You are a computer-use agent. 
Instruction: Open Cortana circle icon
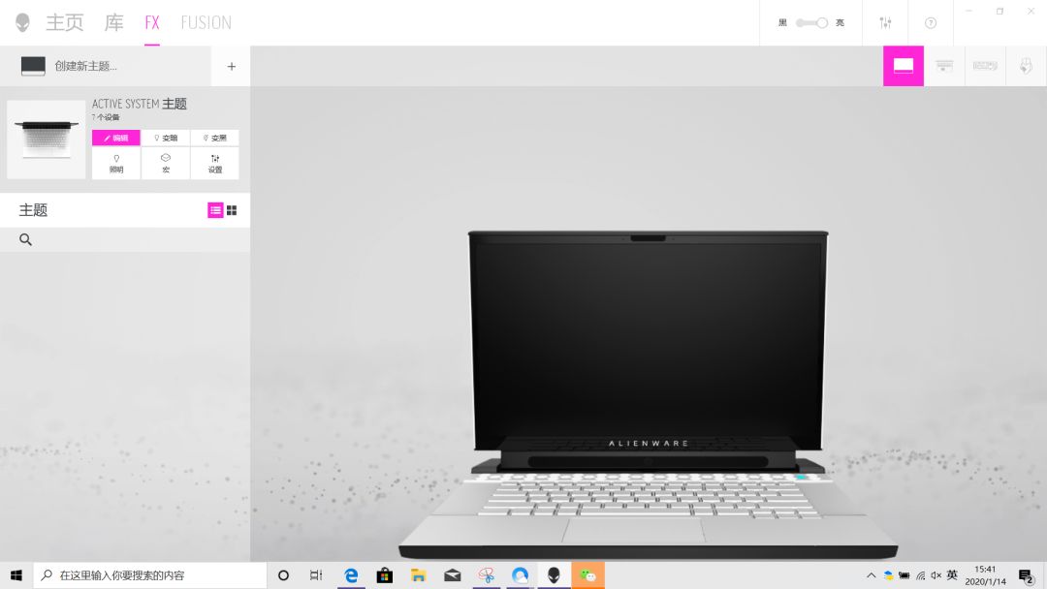click(283, 575)
